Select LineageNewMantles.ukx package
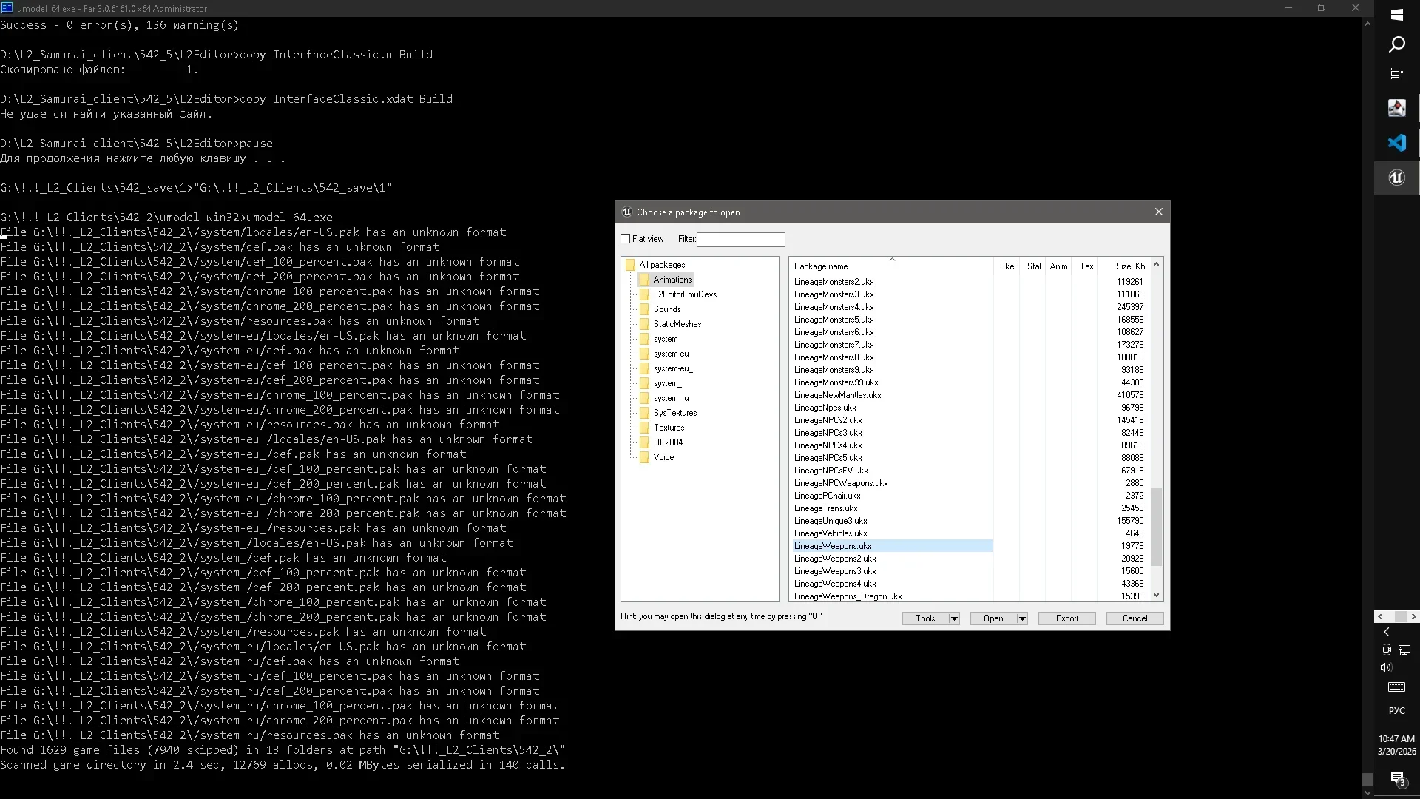Image resolution: width=1420 pixels, height=799 pixels. [x=838, y=395]
